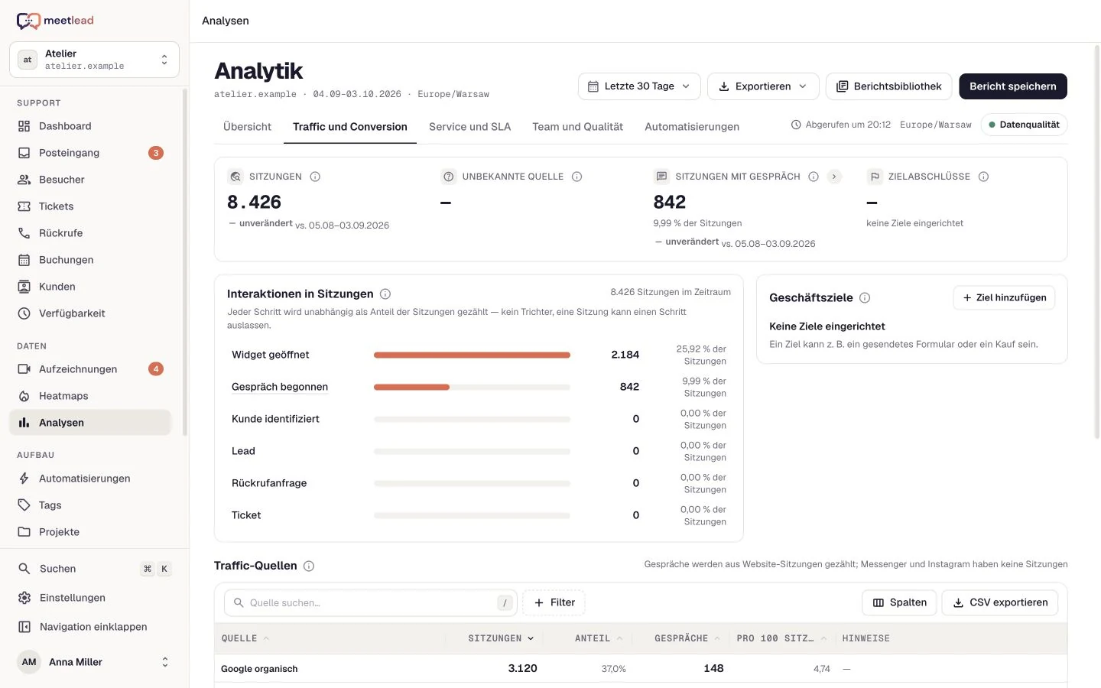Open Automatisierungen in the sidebar
The height and width of the screenshot is (688, 1101).
(x=90, y=479)
